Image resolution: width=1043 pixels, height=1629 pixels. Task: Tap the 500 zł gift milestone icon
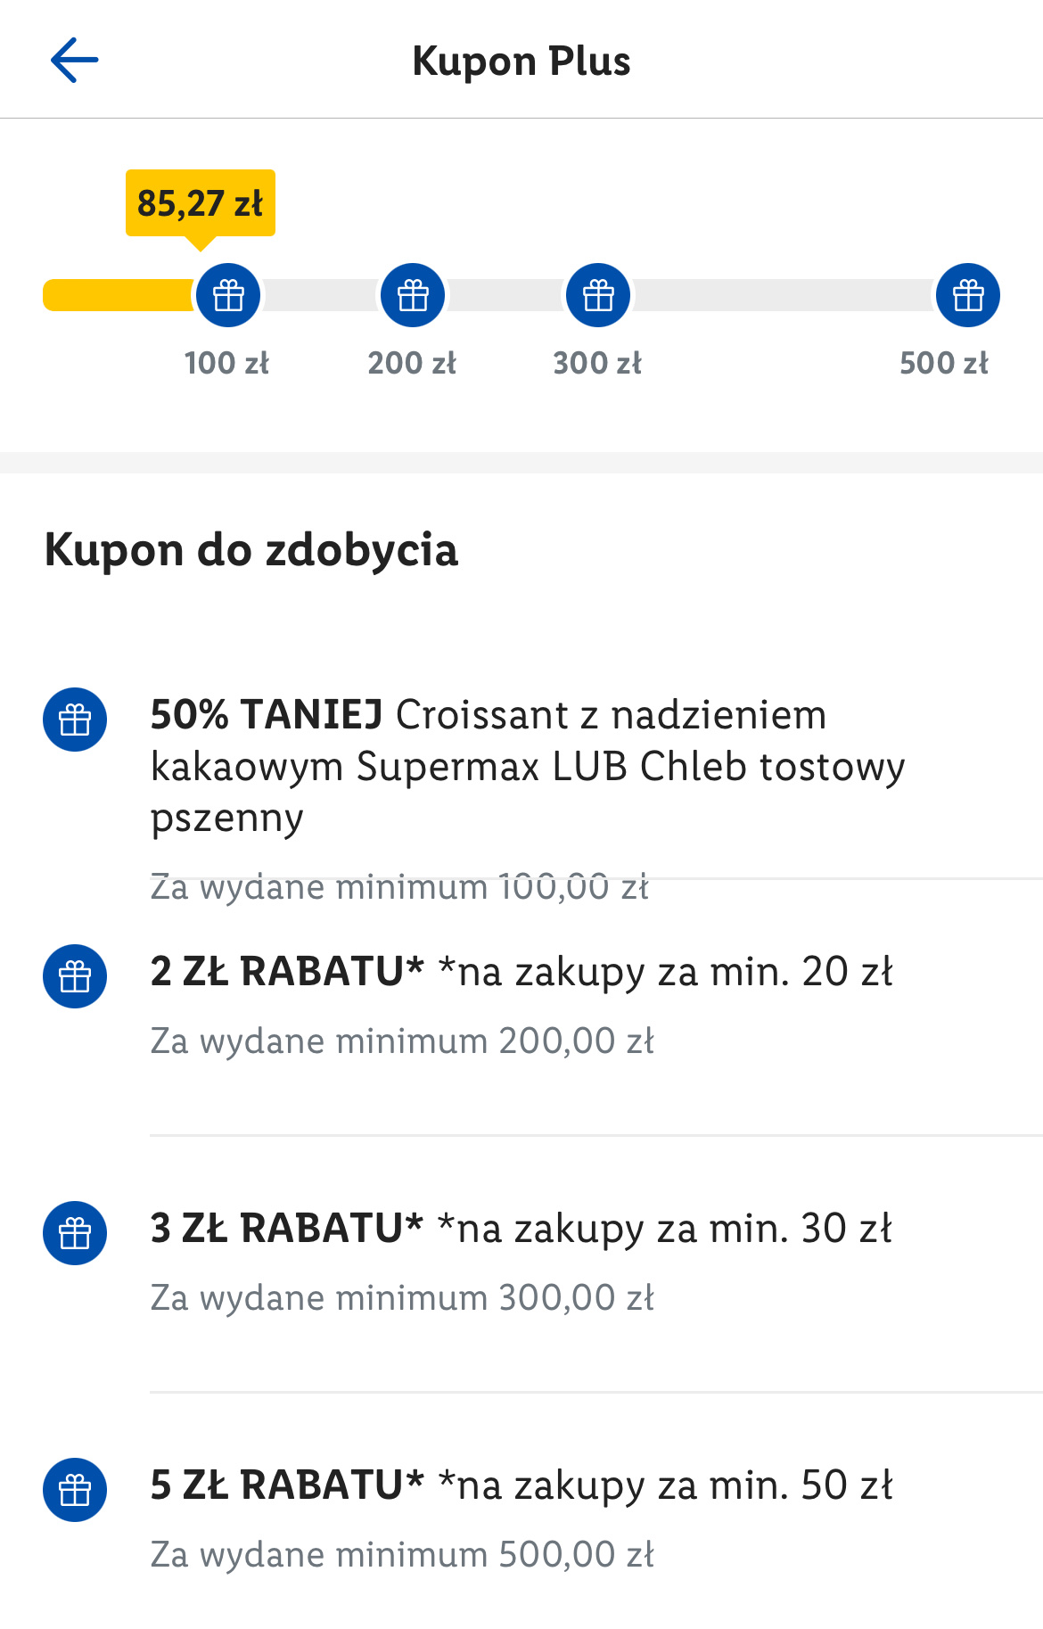tap(968, 295)
